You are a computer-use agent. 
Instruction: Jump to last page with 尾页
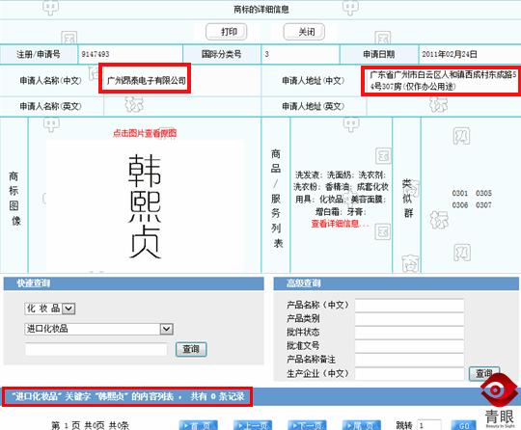click(x=362, y=425)
